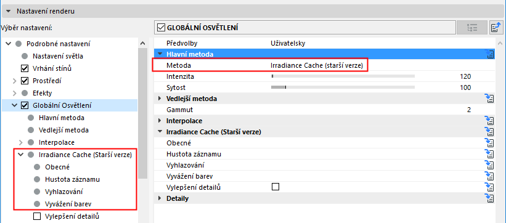506x223 pixels.
Task: Expand the Vedlejší metoda section
Action: click(160, 99)
